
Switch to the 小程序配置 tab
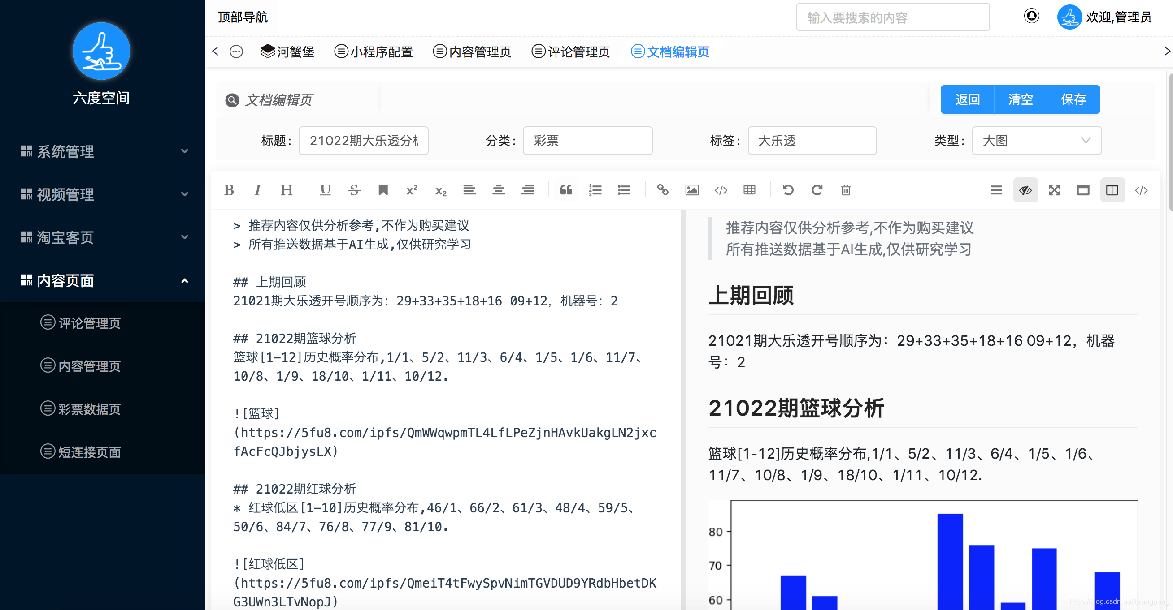coord(374,52)
